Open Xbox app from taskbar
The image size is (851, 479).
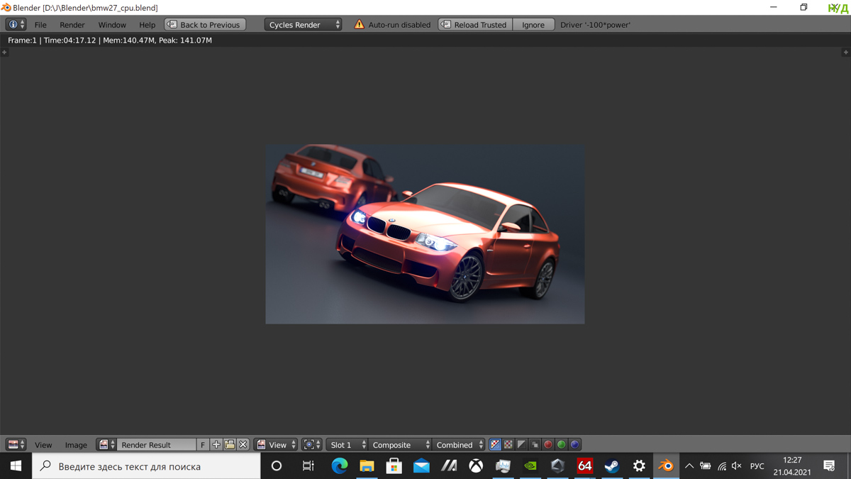click(476, 466)
